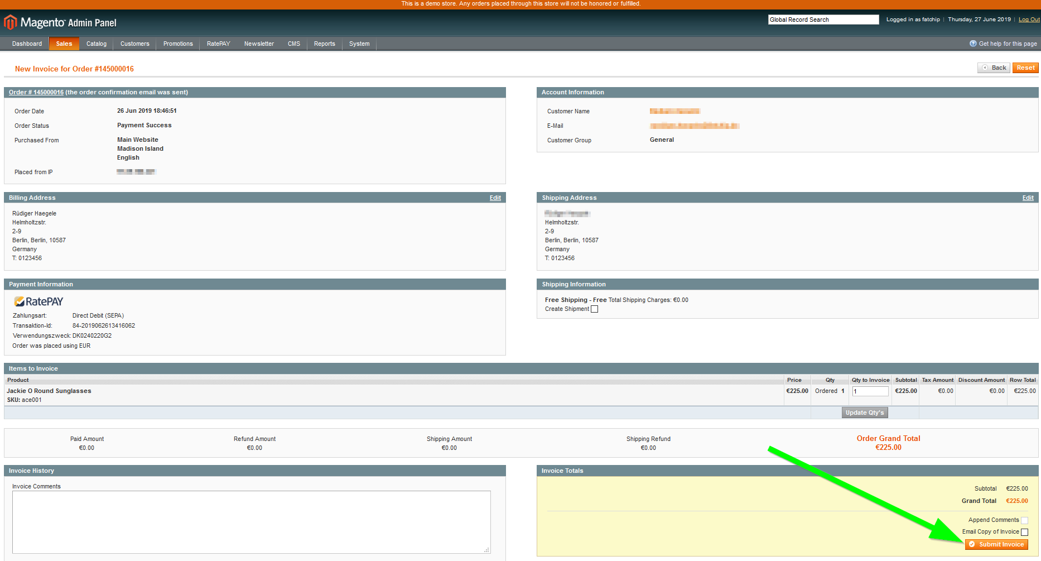Click the Back button
Screen dimensions: 1041x561
[x=994, y=68]
